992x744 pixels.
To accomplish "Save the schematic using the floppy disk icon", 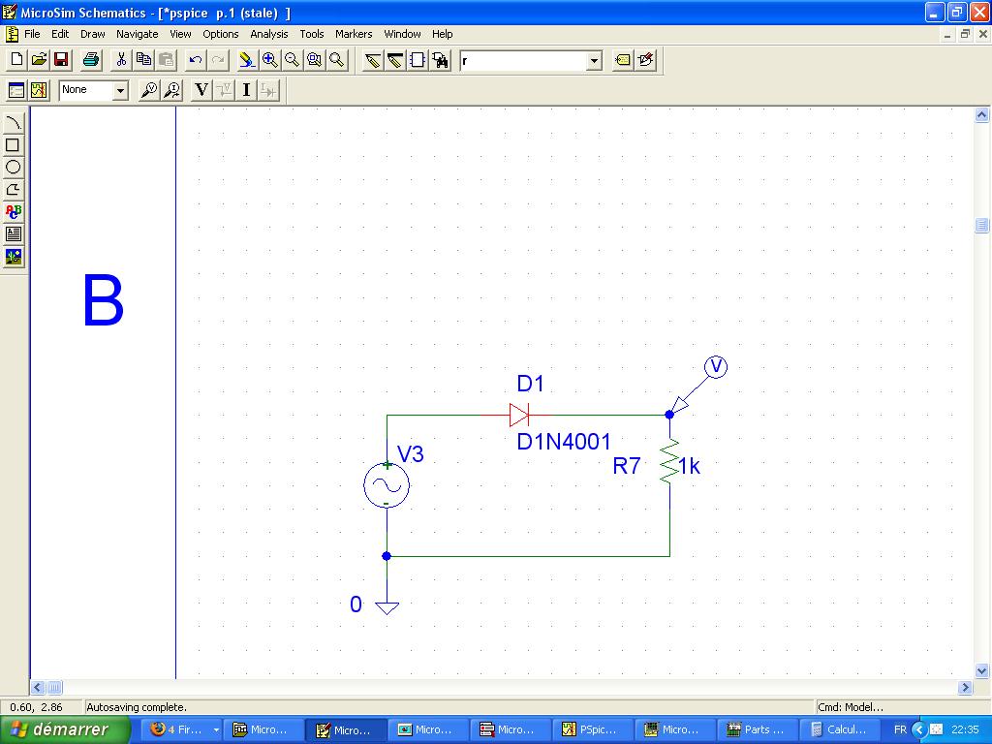I will 61,60.
